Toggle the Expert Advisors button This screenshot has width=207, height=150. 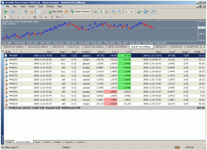tap(80, 12)
